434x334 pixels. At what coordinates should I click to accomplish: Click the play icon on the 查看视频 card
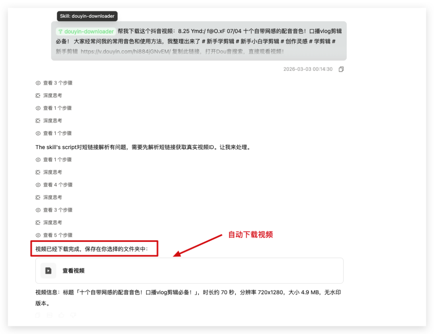coord(48,270)
